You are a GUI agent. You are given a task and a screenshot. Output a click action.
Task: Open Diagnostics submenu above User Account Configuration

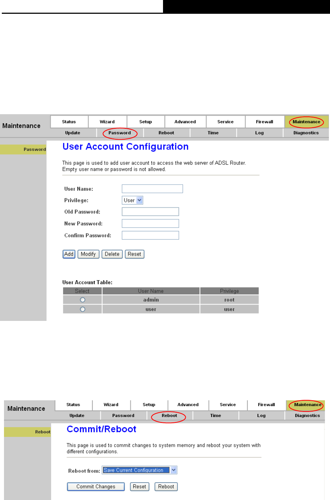[306, 133]
